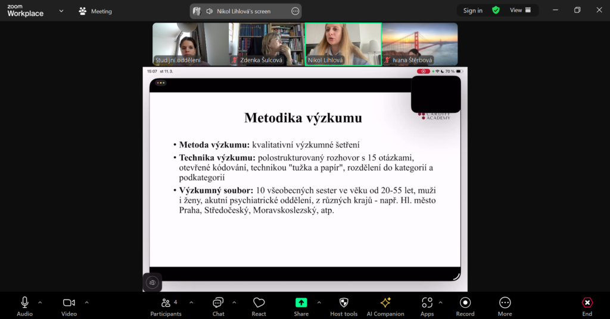
Task: Open the Participants list
Action: coord(166,305)
